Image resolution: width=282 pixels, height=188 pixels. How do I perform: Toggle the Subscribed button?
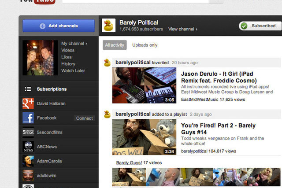[x=260, y=26]
